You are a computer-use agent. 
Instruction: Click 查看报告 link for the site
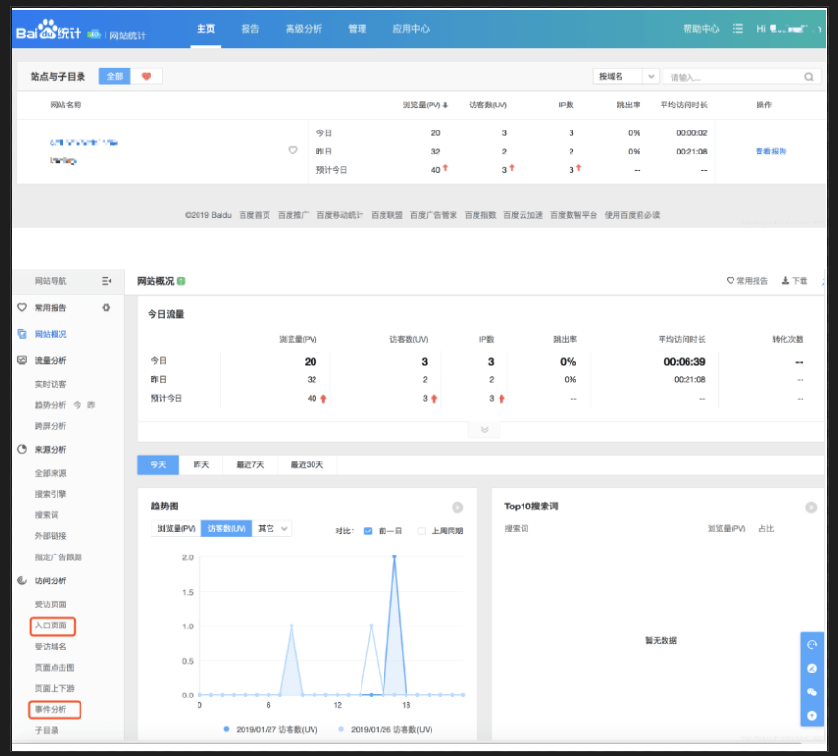(x=771, y=152)
